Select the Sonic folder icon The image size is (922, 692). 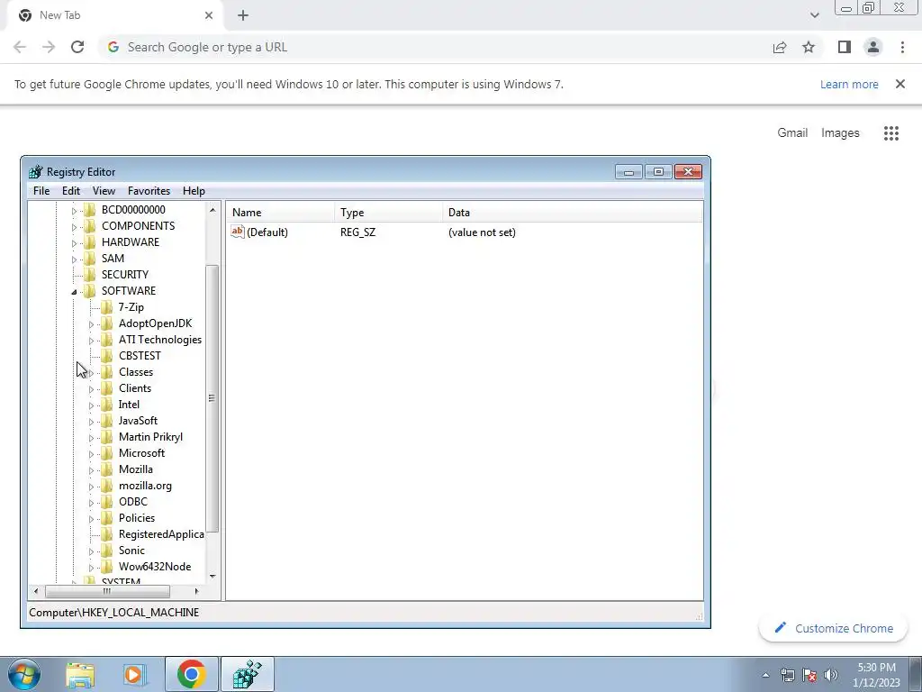click(106, 551)
